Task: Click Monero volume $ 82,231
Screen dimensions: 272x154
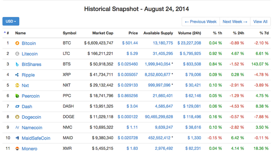Action: coord(193,148)
